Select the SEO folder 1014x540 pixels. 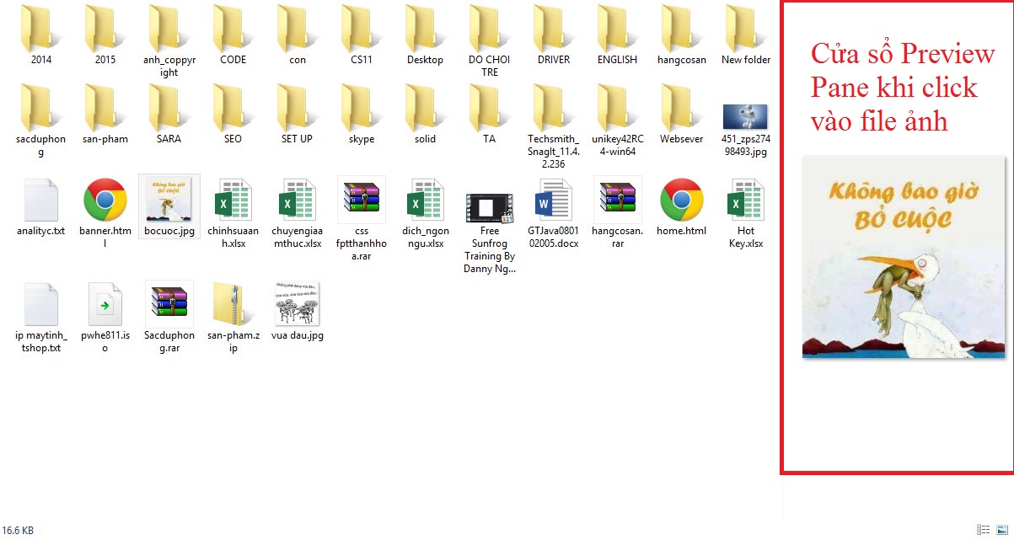[x=233, y=115]
